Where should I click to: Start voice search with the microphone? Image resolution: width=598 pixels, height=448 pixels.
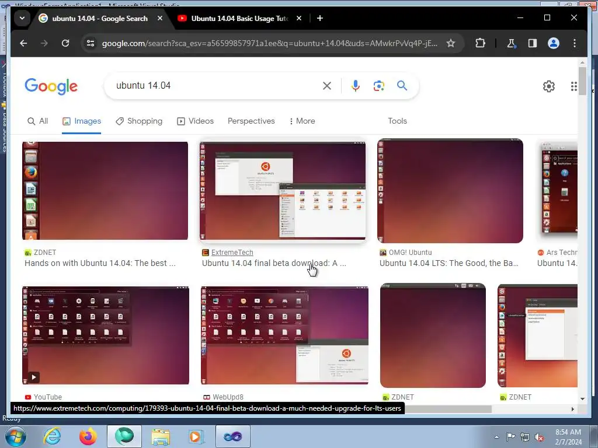[356, 86]
